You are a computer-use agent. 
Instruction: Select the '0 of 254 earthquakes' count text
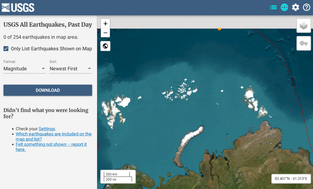41,37
